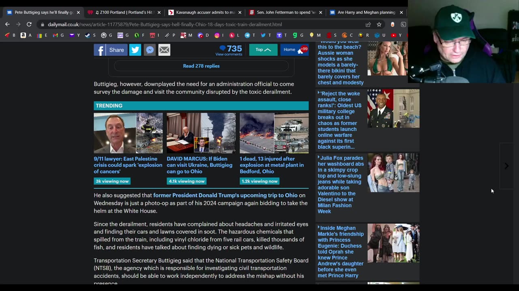Share article on Twitter
The image size is (519, 291).
(135, 50)
